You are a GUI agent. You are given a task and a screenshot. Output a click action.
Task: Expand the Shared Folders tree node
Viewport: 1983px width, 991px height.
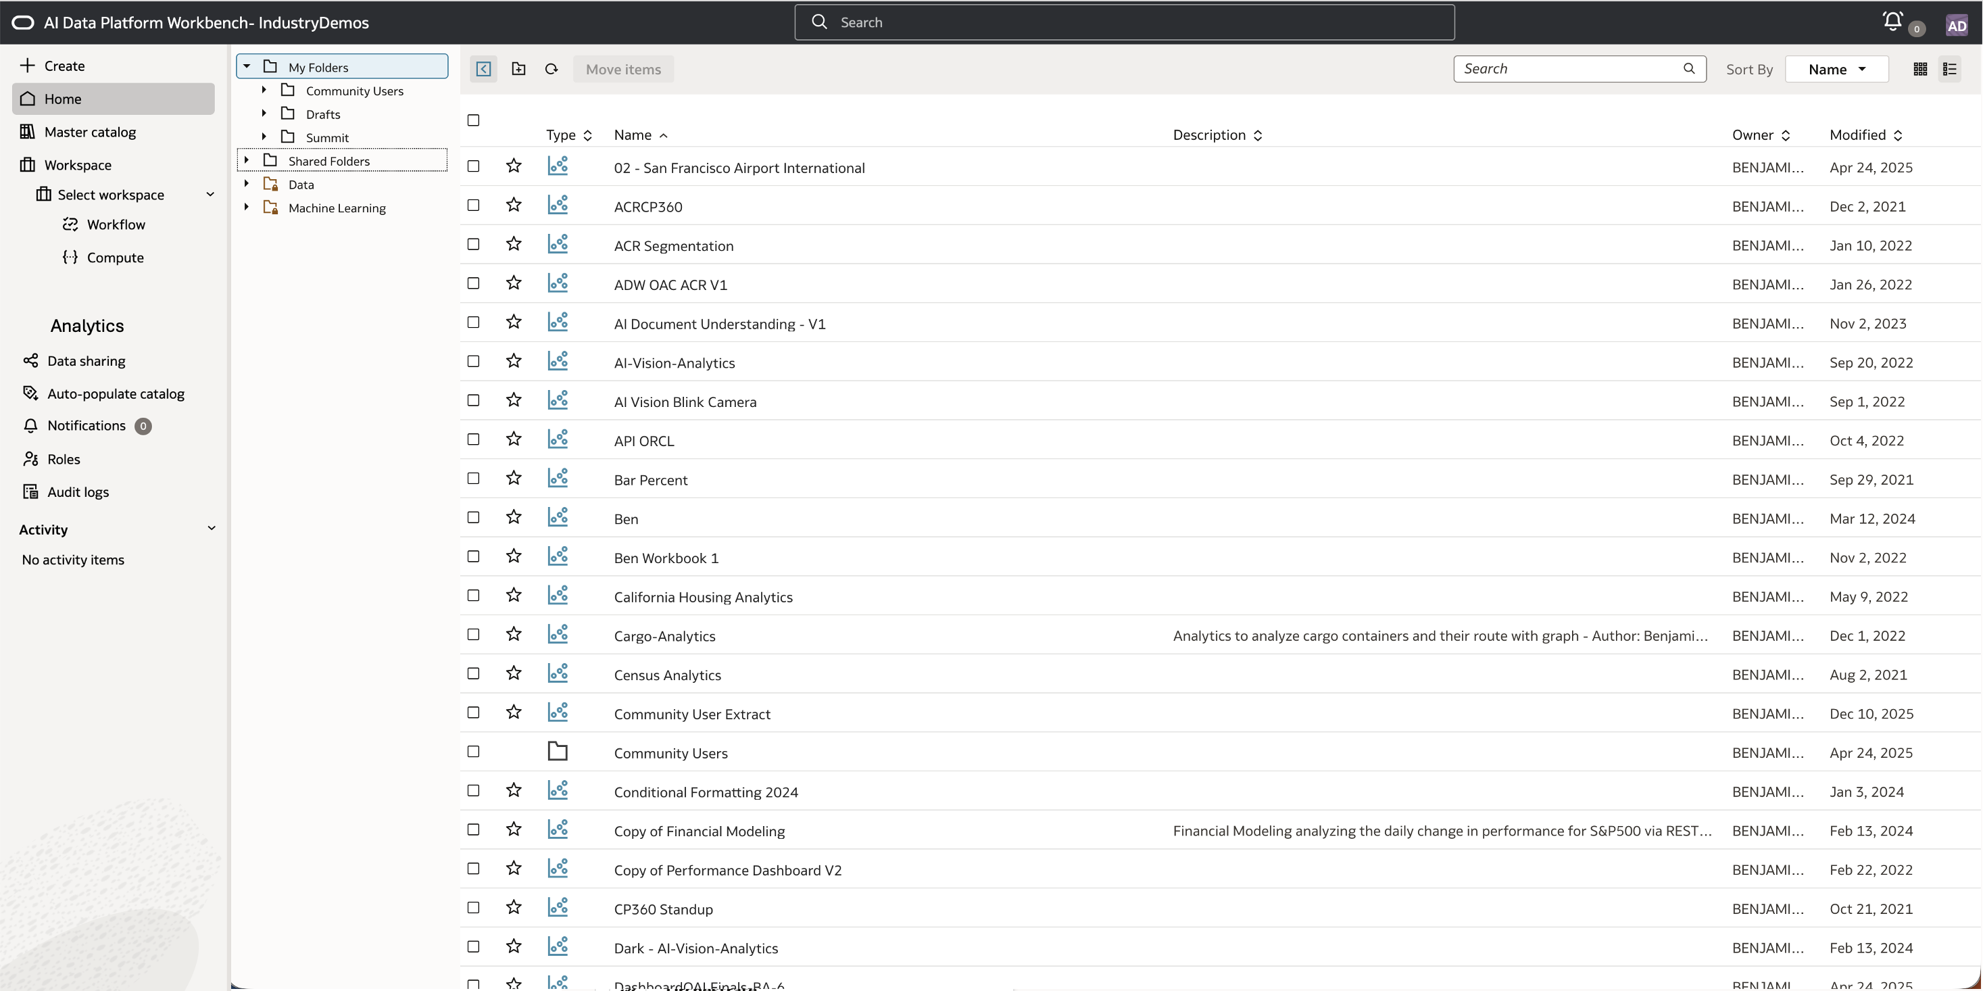[x=246, y=160]
